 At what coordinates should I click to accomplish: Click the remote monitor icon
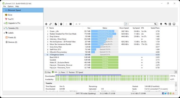pos(174,24)
